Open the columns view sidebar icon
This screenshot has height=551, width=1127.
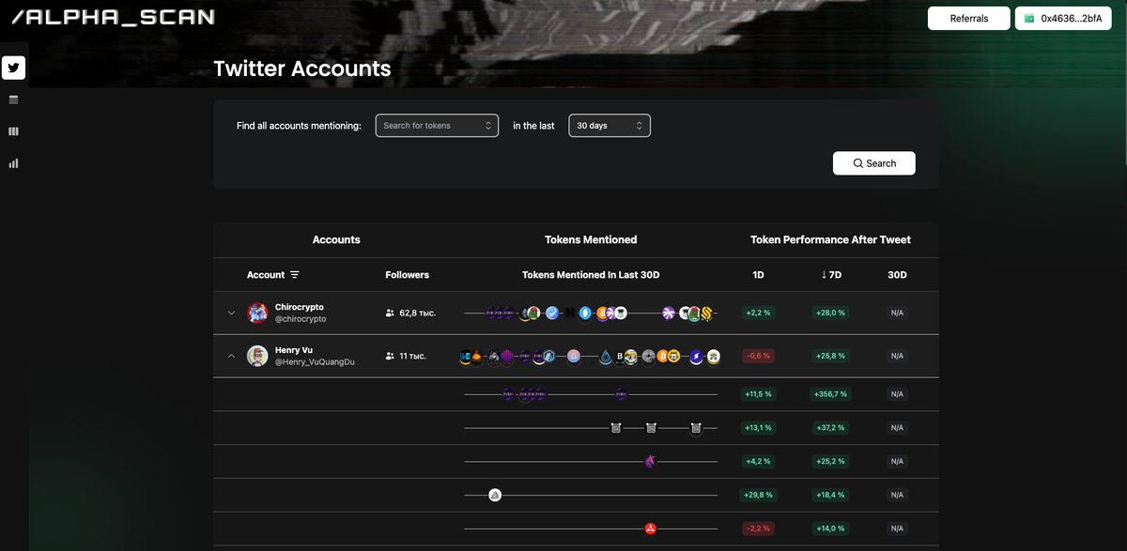coord(13,131)
